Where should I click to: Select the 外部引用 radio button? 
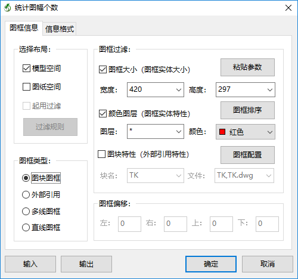[x=26, y=195]
